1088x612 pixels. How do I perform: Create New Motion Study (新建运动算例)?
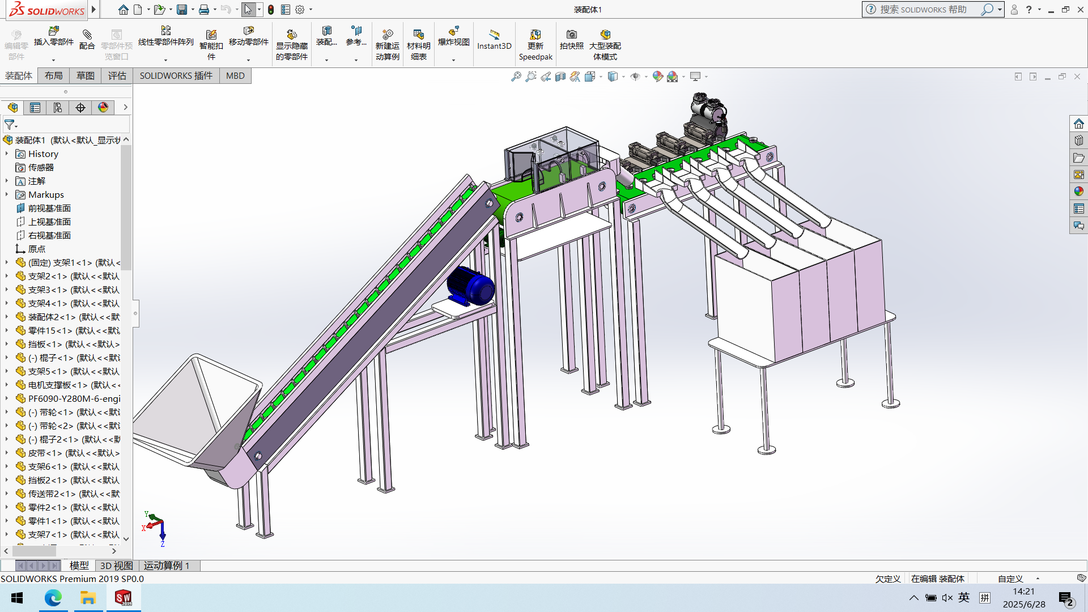(x=388, y=44)
